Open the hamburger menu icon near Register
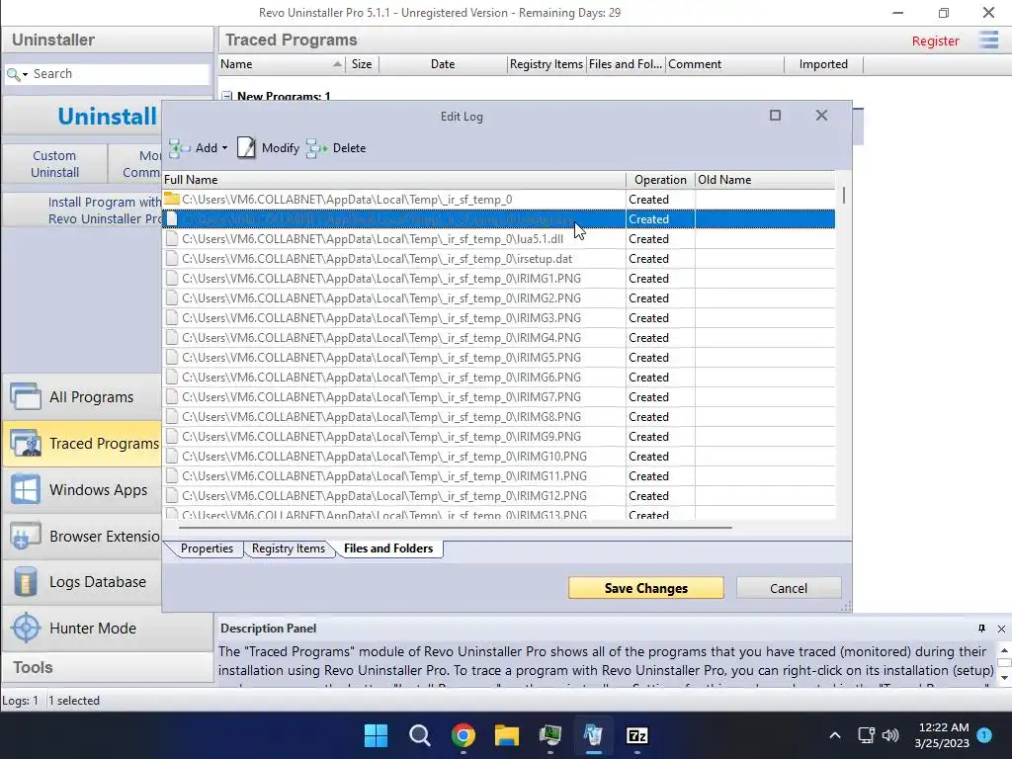1012x759 pixels. (x=988, y=40)
